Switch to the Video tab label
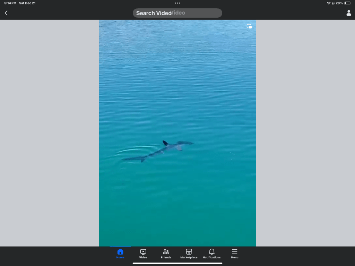The height and width of the screenshot is (266, 355). click(x=143, y=258)
